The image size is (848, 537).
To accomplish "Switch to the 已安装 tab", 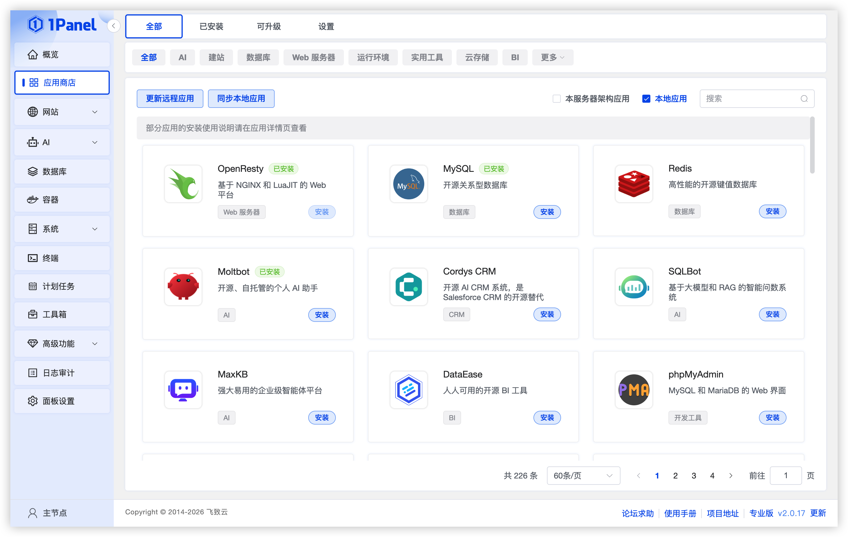I will click(x=211, y=26).
